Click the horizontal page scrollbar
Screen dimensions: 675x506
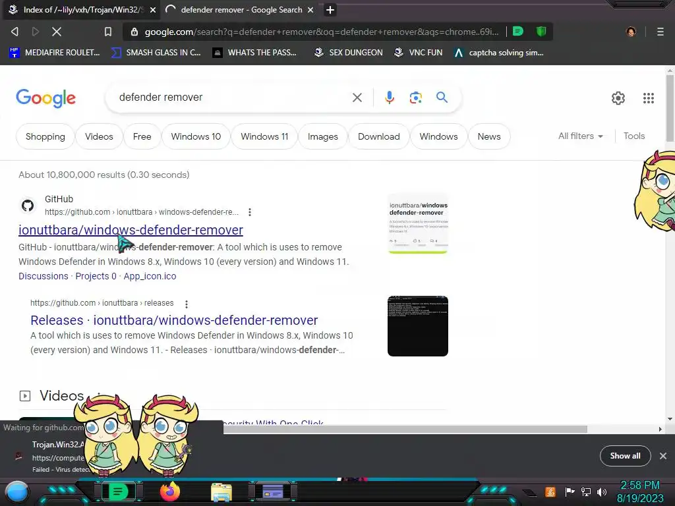[405, 429]
